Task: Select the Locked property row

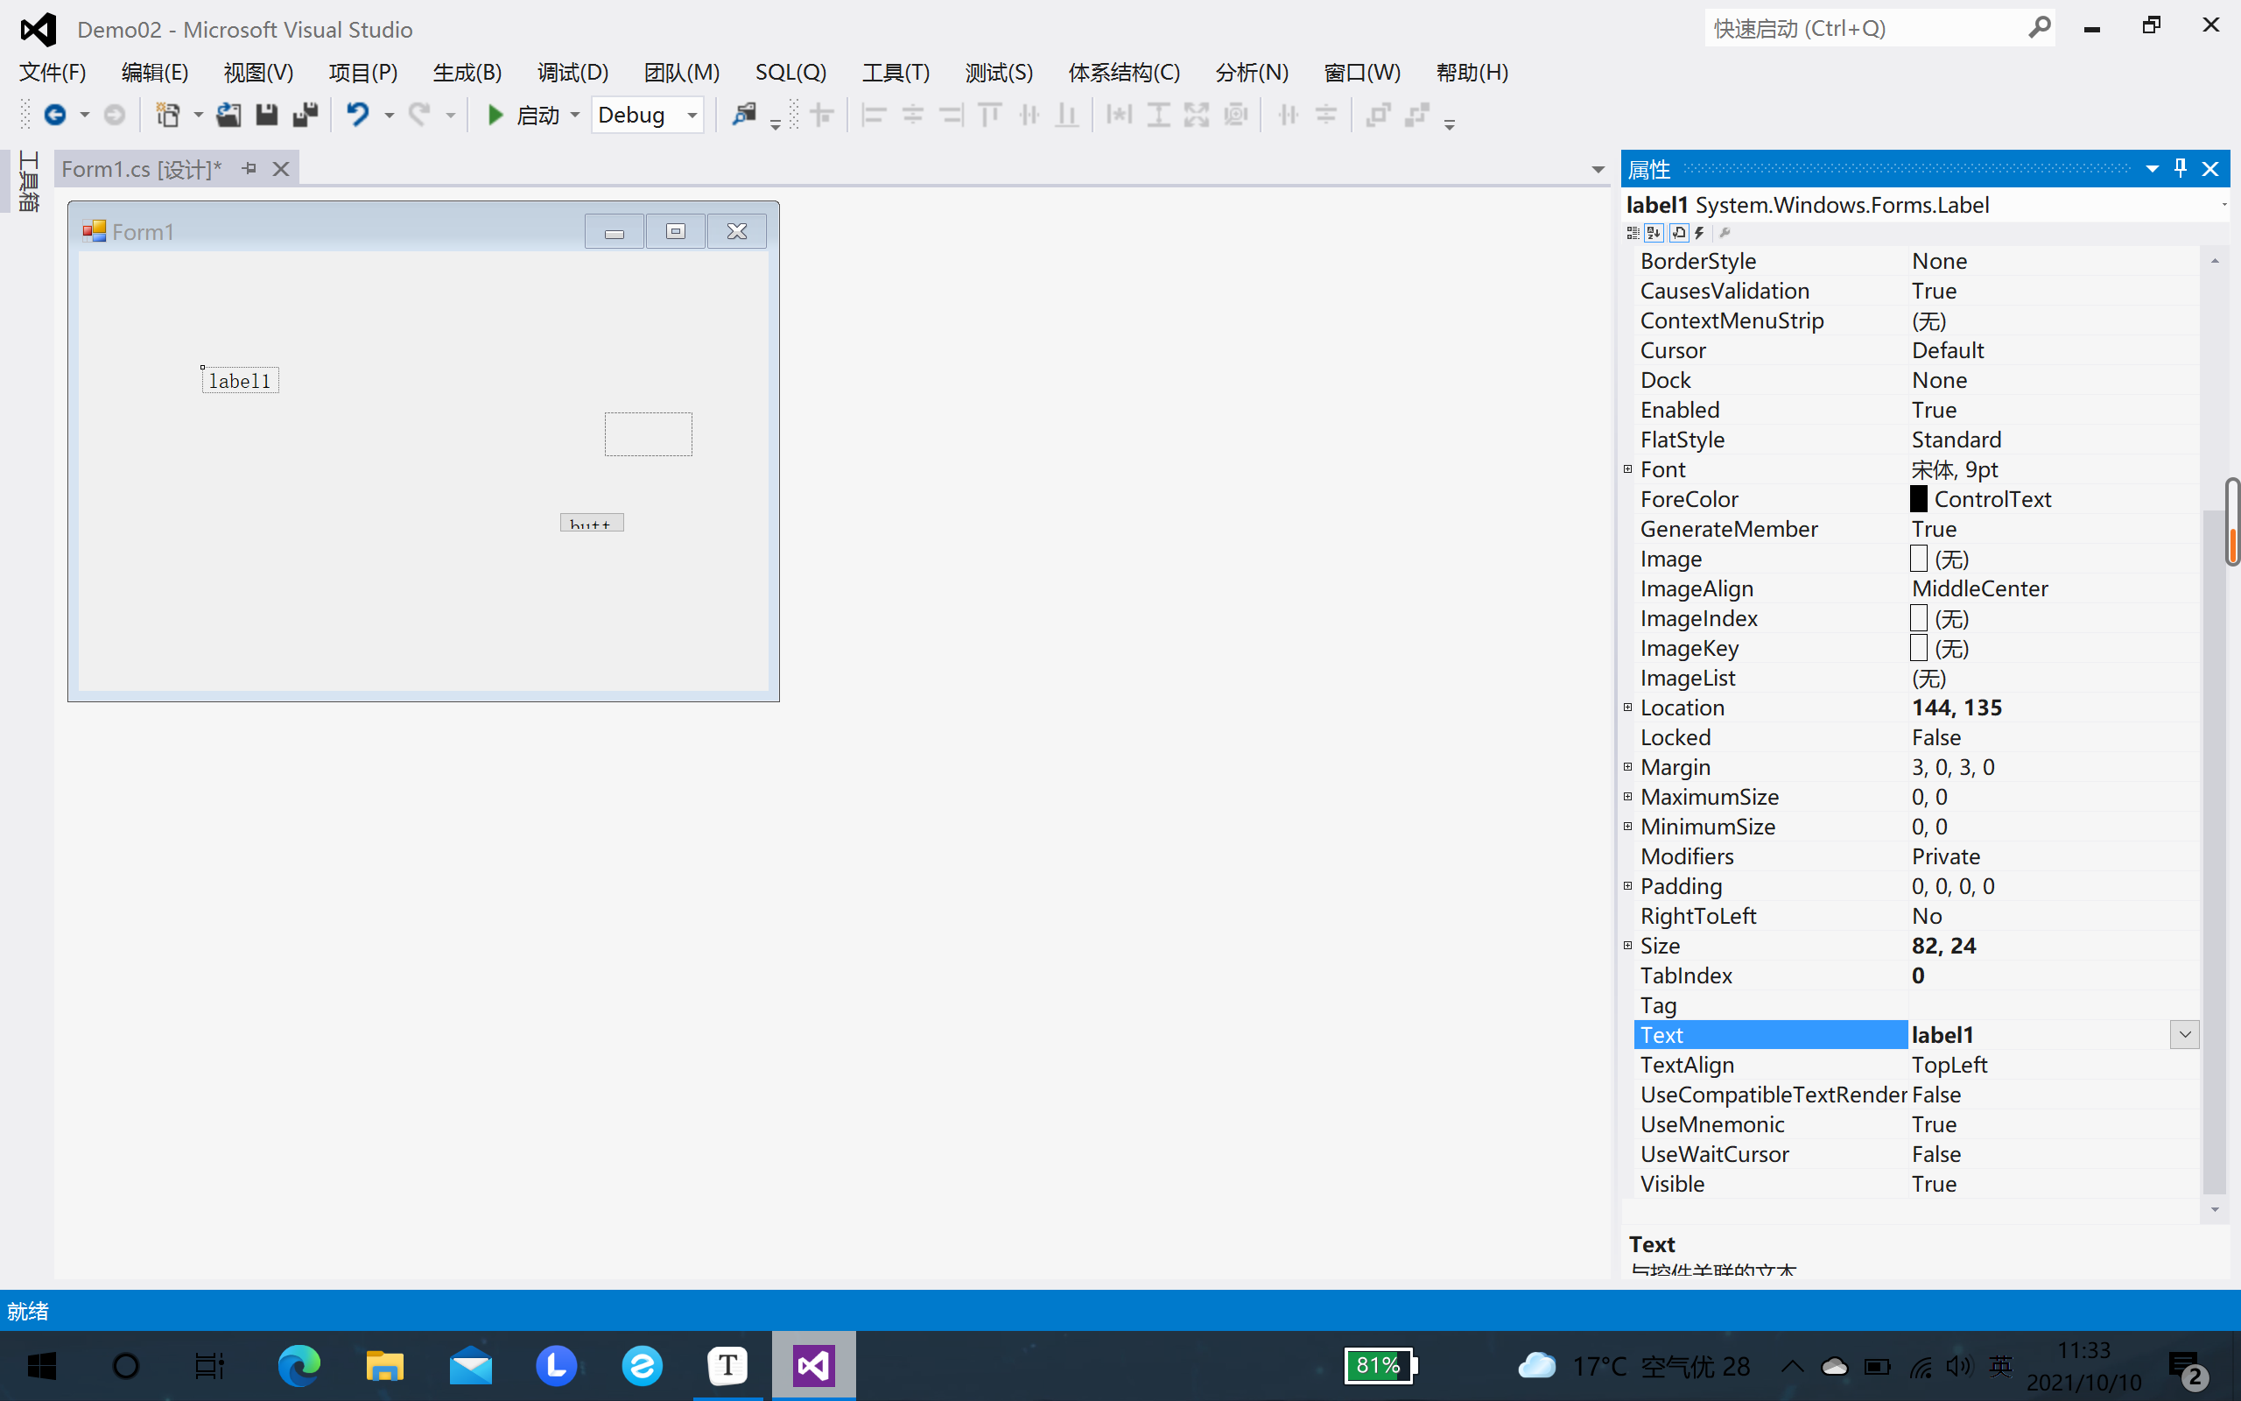Action: [x=1917, y=736]
